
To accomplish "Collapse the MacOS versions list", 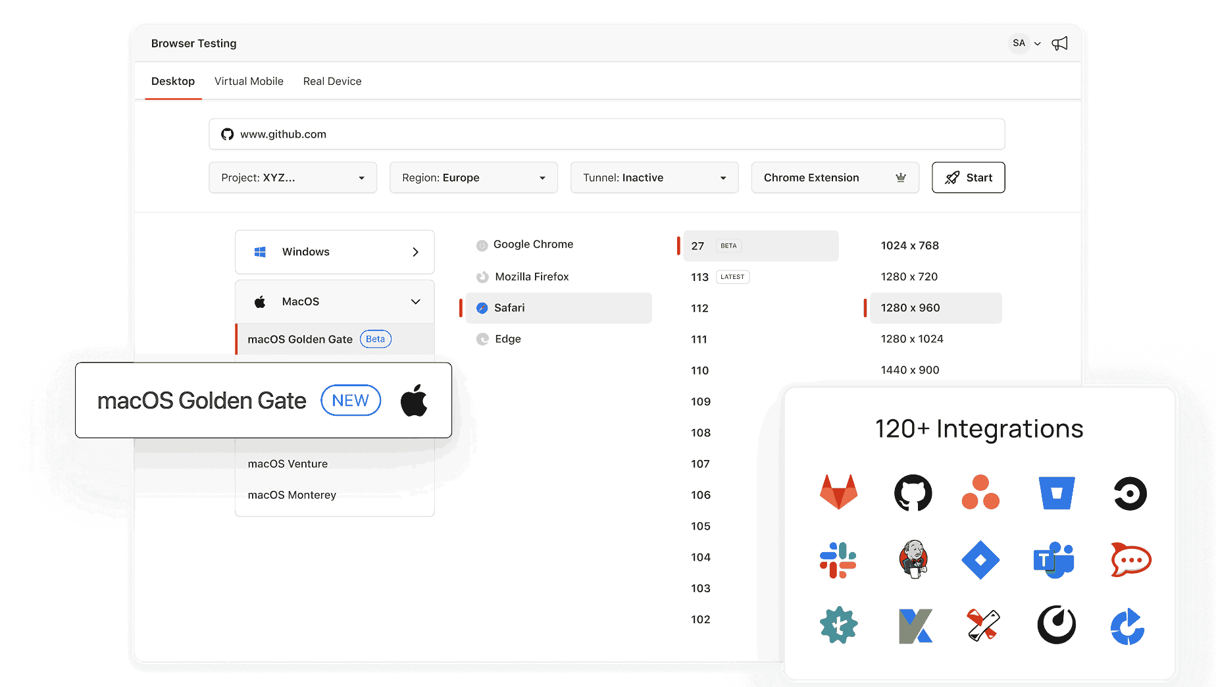I will 334,301.
